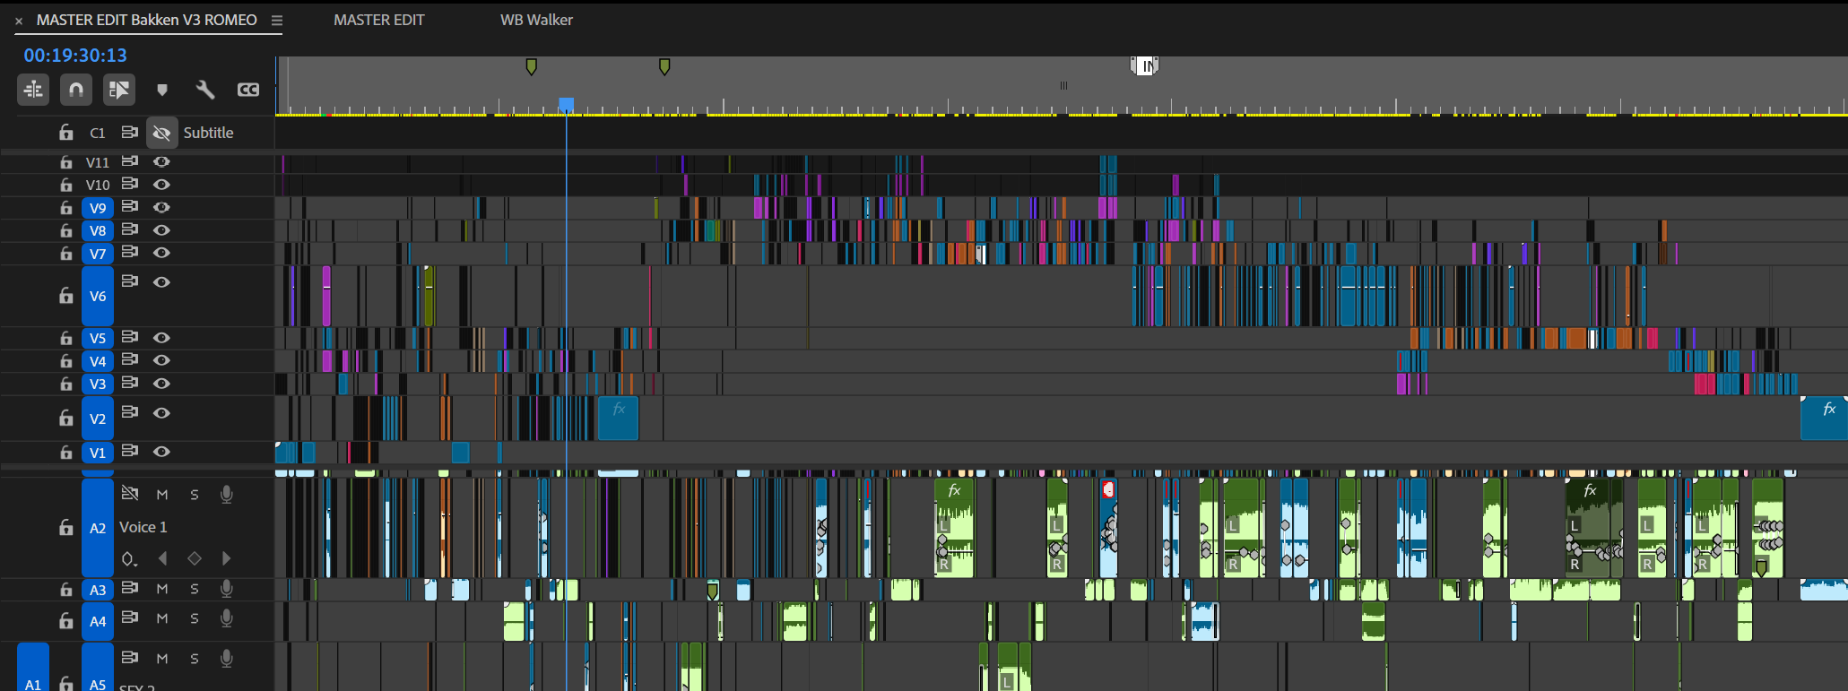Go to next keyframe on Voice 1

[226, 558]
